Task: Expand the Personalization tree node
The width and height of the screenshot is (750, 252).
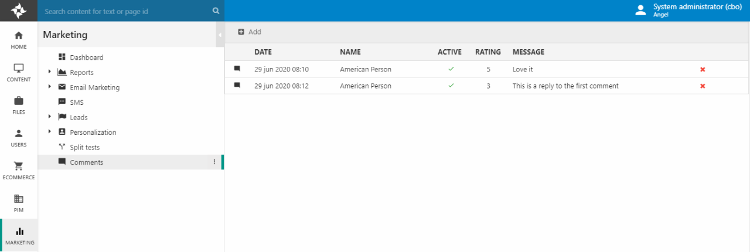Action: [x=50, y=132]
